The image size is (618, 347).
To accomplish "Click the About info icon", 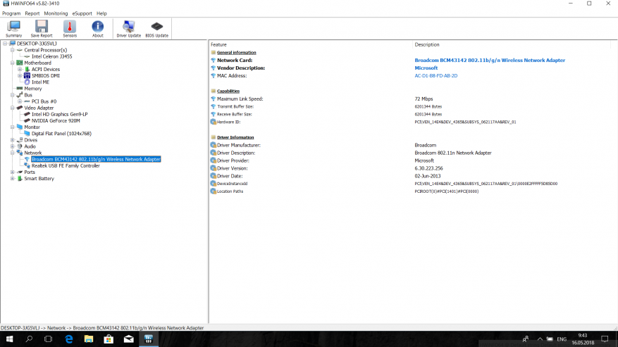I will pyautogui.click(x=98, y=29).
